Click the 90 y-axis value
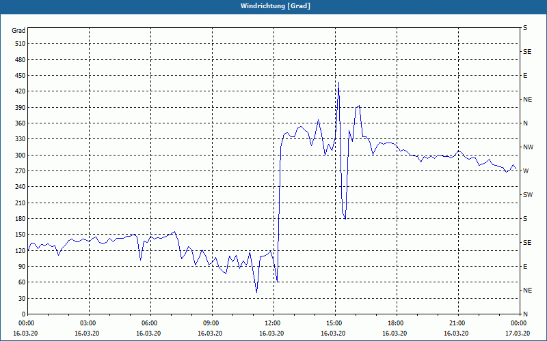 22,266
